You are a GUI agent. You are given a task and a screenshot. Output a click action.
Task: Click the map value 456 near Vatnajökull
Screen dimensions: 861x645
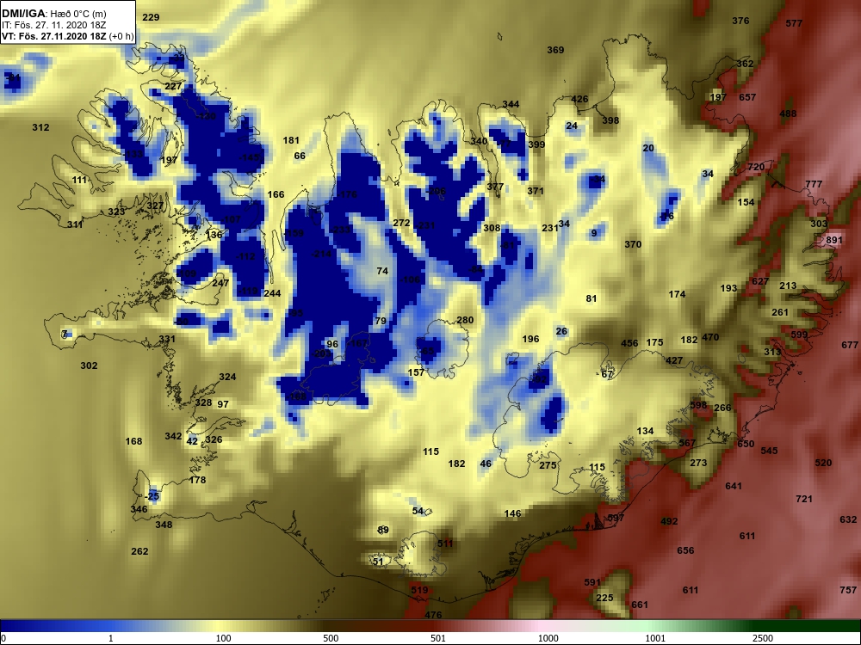coord(629,343)
